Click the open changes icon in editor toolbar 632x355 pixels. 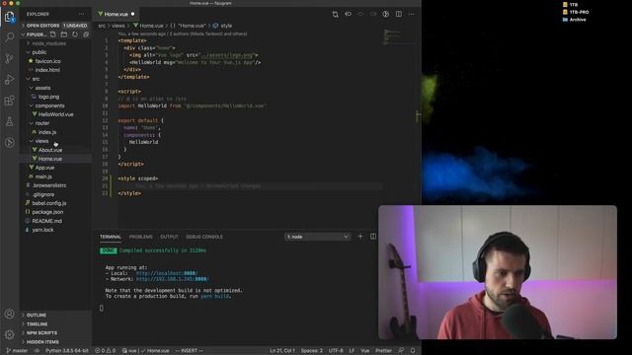[335, 14]
